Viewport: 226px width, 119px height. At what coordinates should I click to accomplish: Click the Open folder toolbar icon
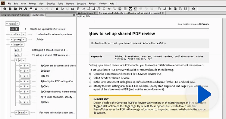click(x=15, y=9)
